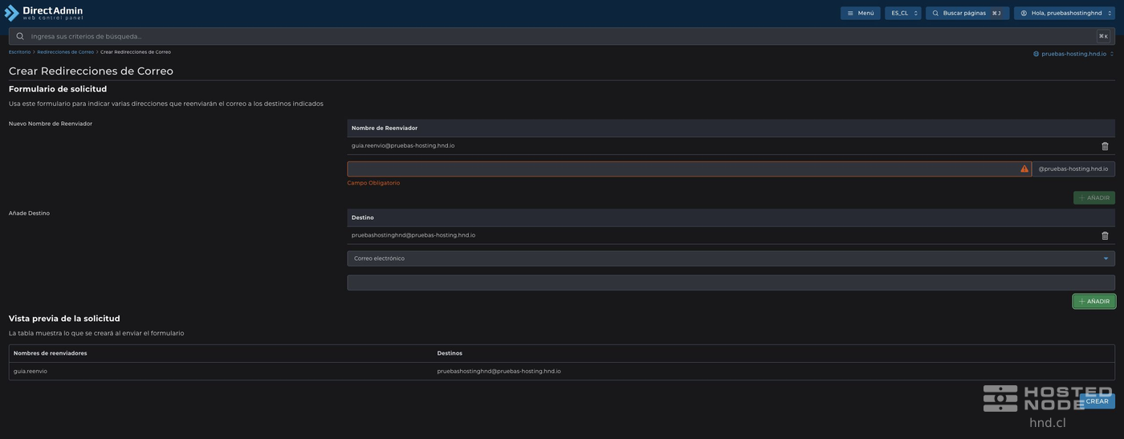Click the Destino column header
The width and height of the screenshot is (1124, 439).
click(363, 217)
